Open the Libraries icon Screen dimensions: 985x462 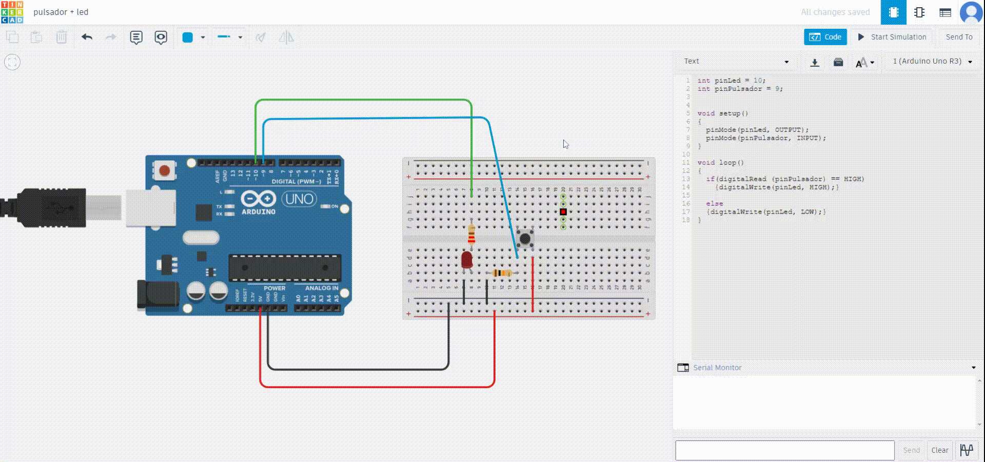pos(838,63)
